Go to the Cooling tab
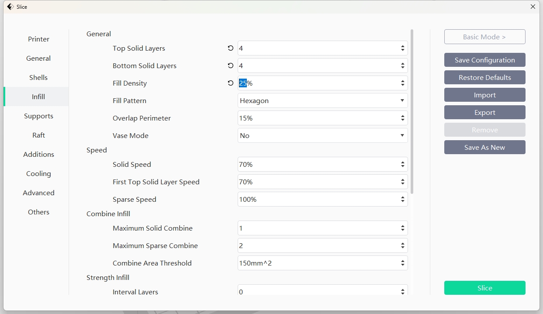 tap(38, 174)
